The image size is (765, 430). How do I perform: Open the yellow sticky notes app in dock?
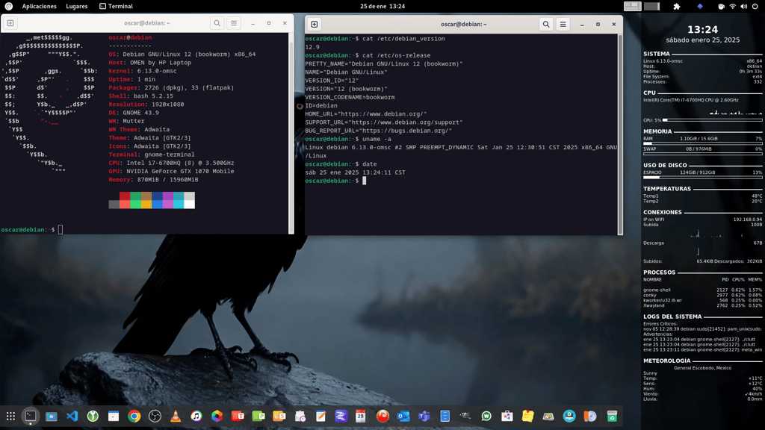tap(528, 416)
